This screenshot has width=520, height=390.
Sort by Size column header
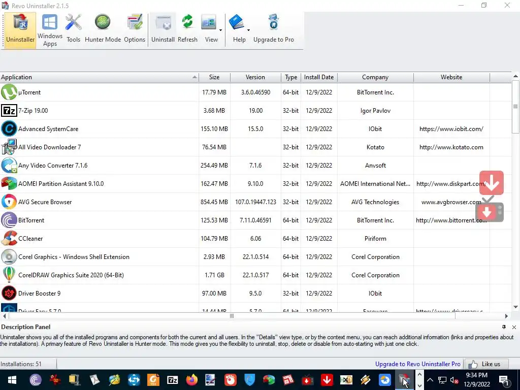pos(214,77)
